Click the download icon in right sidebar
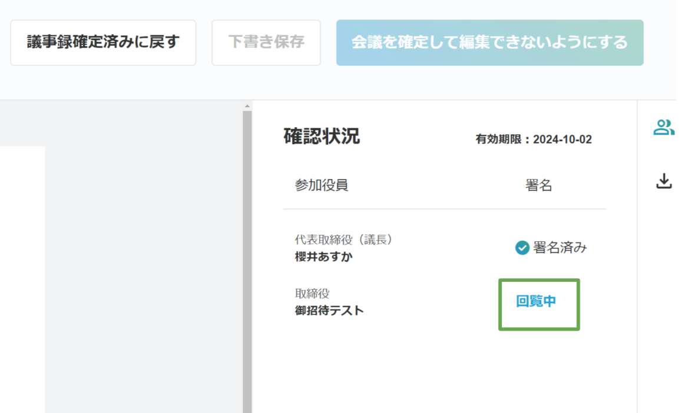The width and height of the screenshot is (682, 413). (x=664, y=181)
